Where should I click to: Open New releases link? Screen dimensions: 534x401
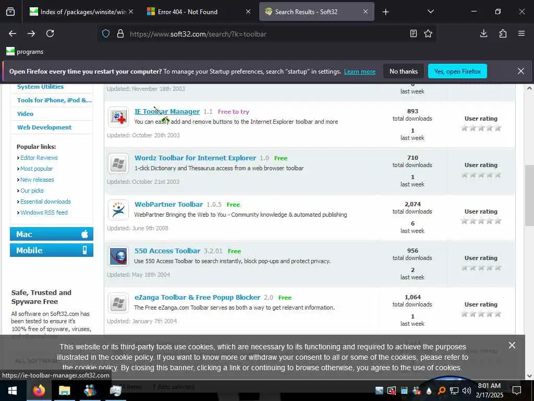click(37, 180)
